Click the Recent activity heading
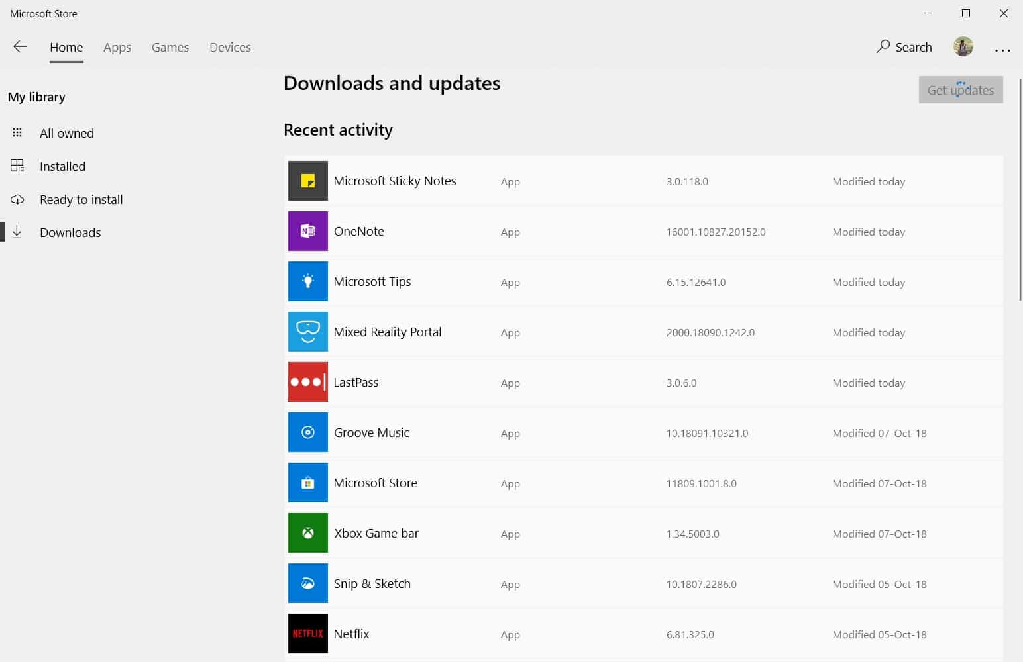This screenshot has height=662, width=1023. [338, 130]
